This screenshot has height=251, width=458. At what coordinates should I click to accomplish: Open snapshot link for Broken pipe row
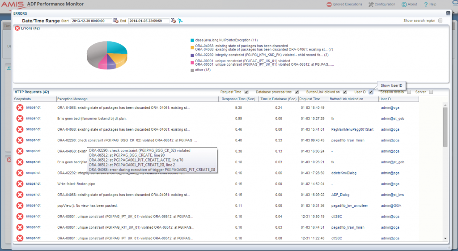click(33, 184)
